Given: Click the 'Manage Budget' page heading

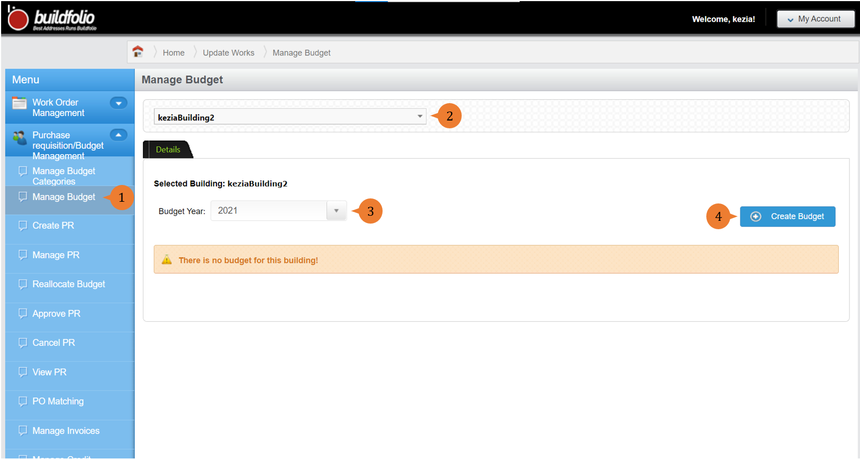Looking at the screenshot, I should 182,80.
